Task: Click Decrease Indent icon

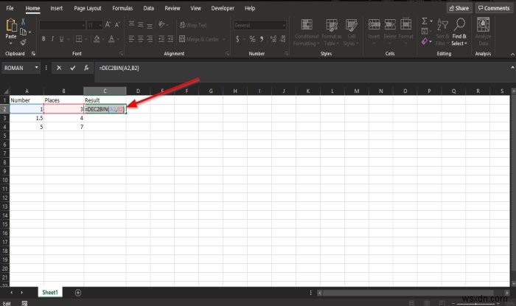Action: point(161,39)
